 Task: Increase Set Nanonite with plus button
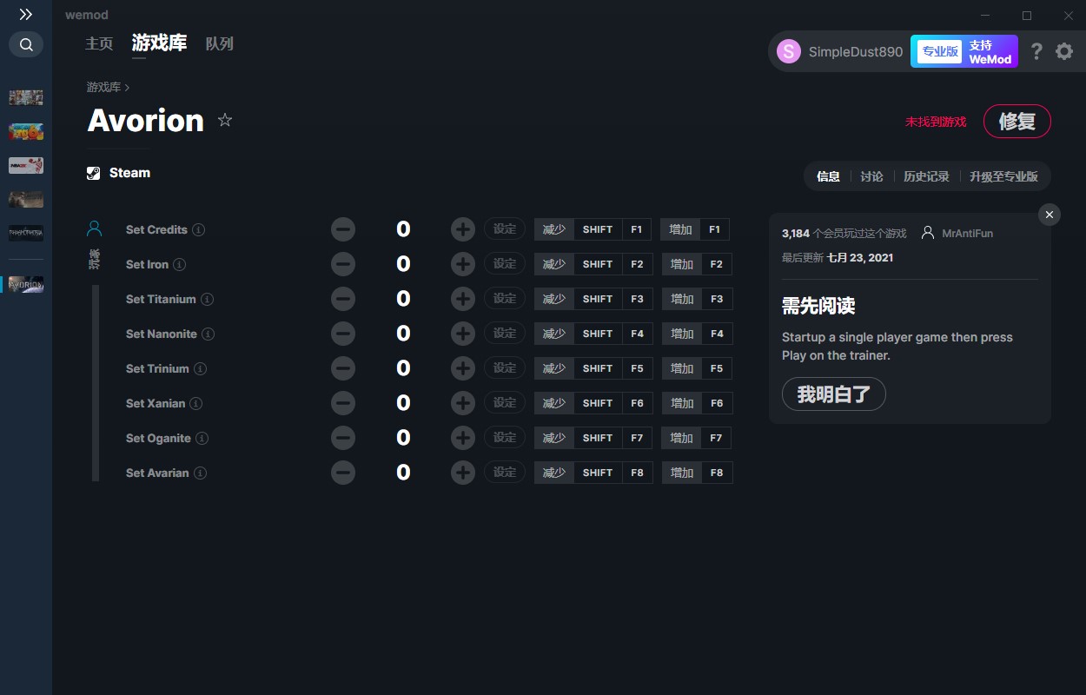coord(463,334)
